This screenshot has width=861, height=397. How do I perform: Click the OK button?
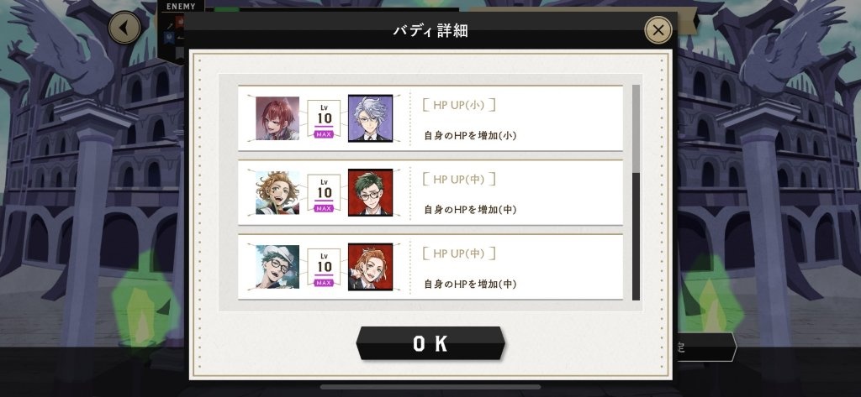(430, 343)
